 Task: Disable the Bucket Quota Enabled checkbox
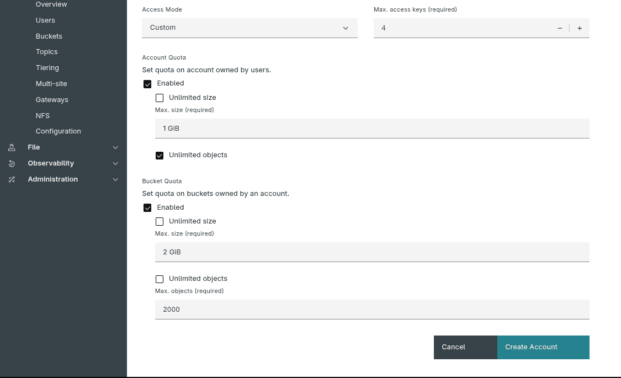click(x=147, y=207)
